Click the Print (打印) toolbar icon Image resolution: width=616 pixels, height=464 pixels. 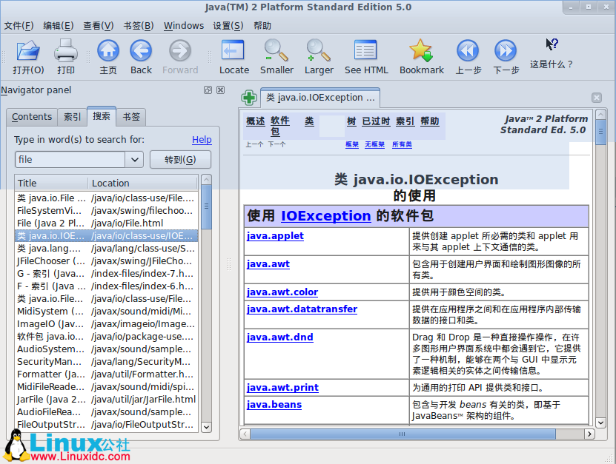[x=66, y=51]
